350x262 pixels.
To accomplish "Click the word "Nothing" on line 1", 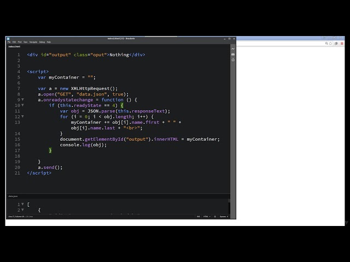I will tap(119, 55).
